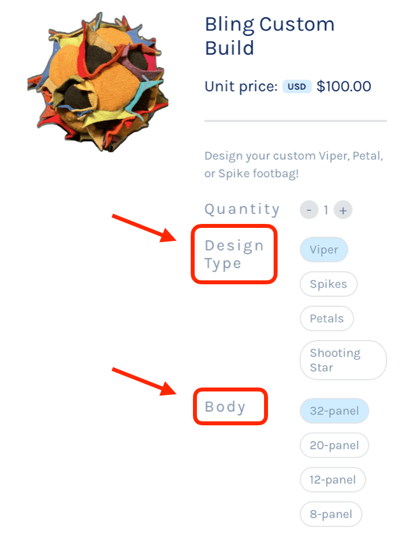Click the Design Type label
Screen dimensions: 413x537
coord(234,254)
